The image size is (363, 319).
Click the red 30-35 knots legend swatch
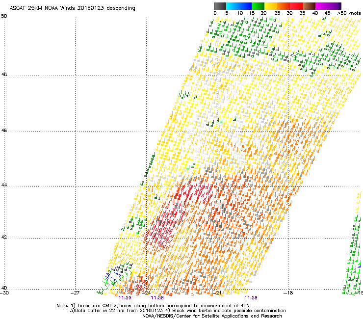(x=296, y=6)
